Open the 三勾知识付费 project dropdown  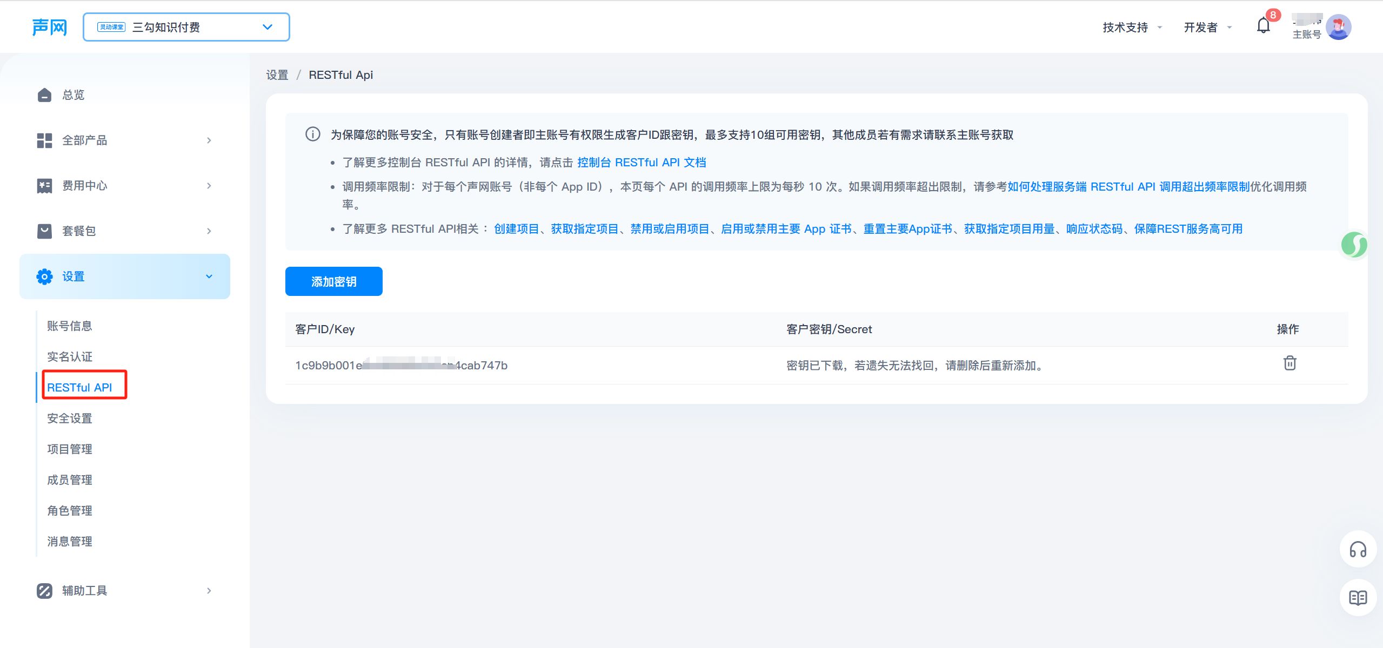click(x=186, y=27)
